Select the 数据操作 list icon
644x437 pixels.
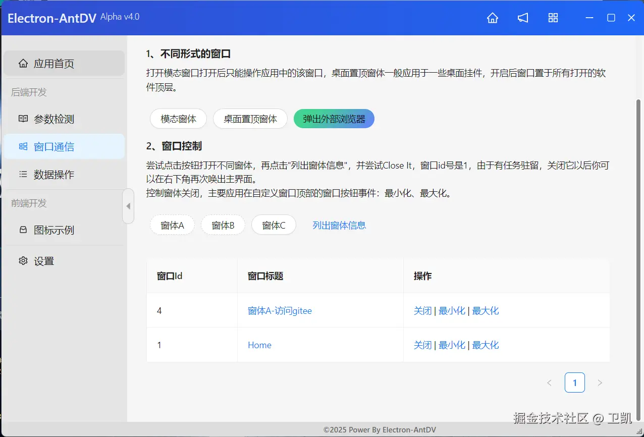[23, 174]
